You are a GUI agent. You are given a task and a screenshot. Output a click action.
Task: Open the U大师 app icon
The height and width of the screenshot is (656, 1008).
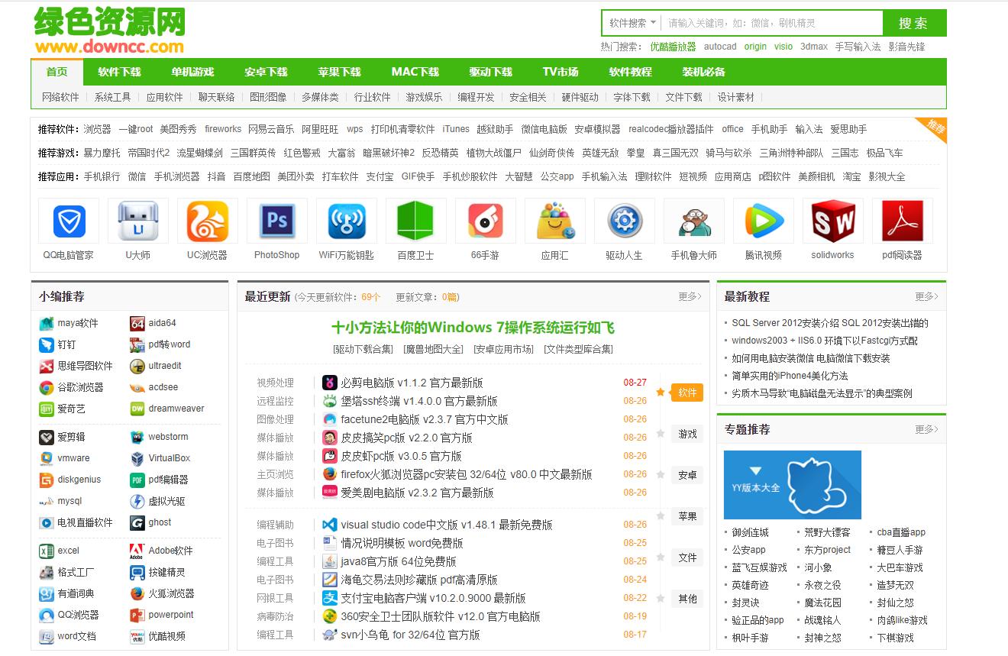point(138,221)
